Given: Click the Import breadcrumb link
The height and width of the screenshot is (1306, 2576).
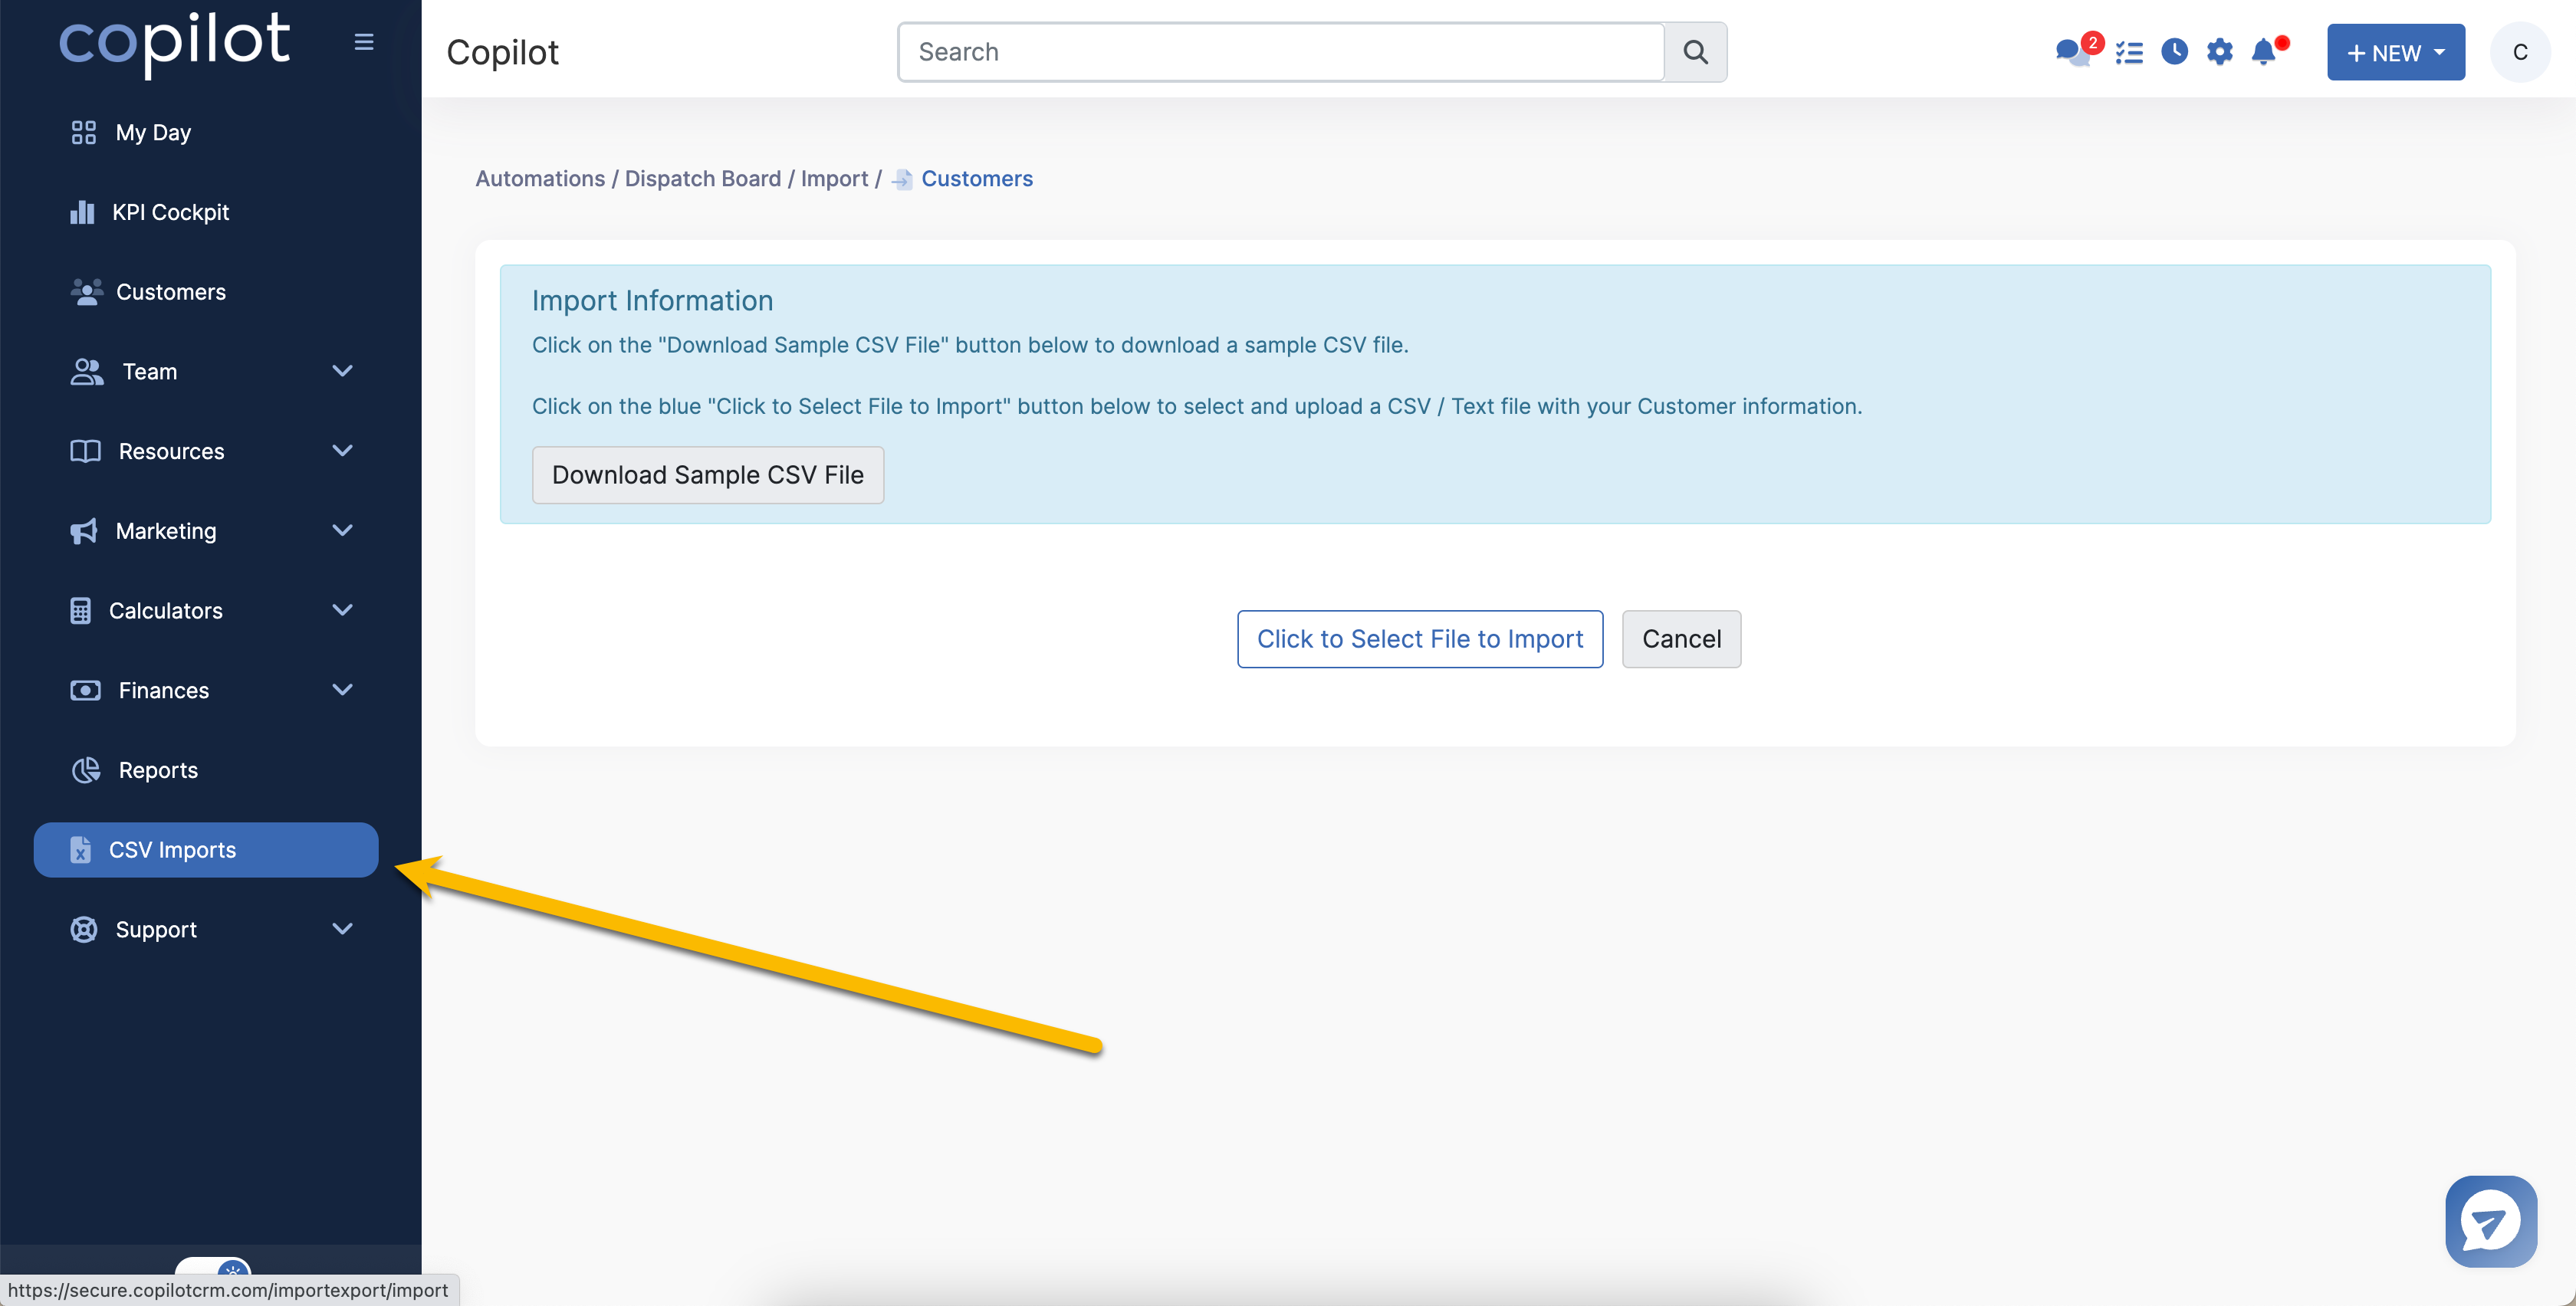Looking at the screenshot, I should [x=834, y=179].
